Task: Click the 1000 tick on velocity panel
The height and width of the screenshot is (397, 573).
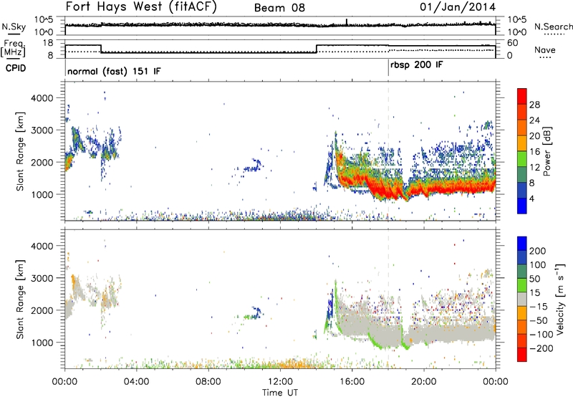Action: point(42,343)
